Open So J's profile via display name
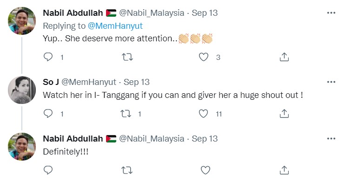 (x=51, y=82)
